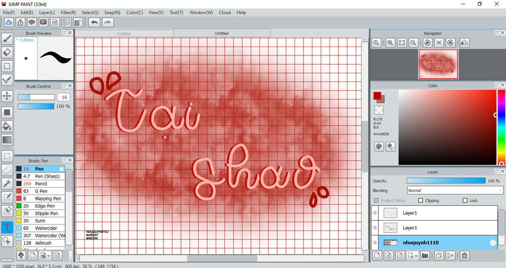Open the Filter menu
This screenshot has width=506, height=268.
pyautogui.click(x=68, y=12)
